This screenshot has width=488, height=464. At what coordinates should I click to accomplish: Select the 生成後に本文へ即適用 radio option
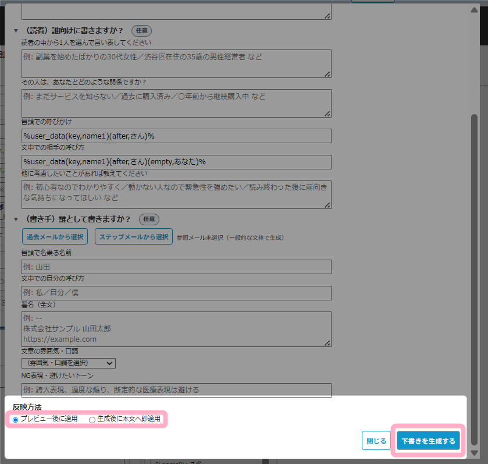92,419
